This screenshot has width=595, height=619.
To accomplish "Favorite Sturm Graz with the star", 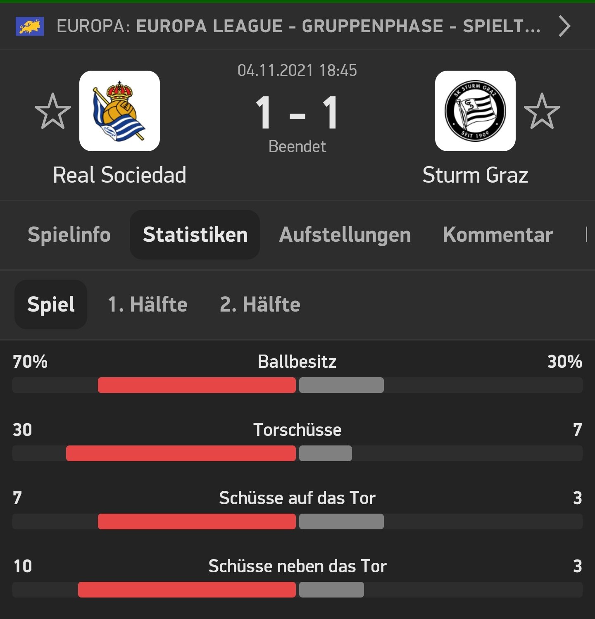I will click(x=542, y=111).
